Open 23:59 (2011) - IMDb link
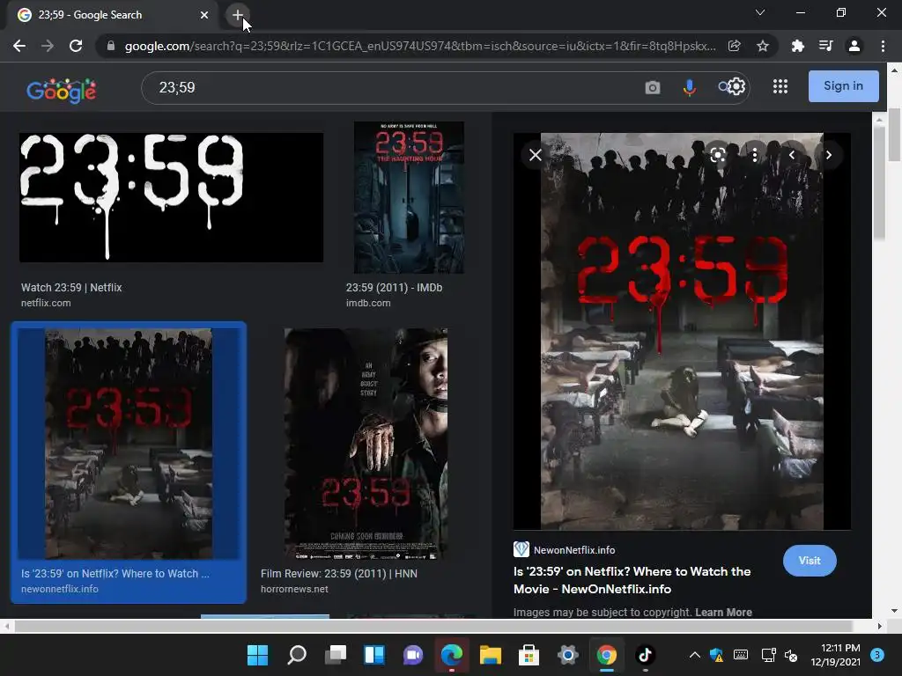This screenshot has height=676, width=902. [x=394, y=288]
